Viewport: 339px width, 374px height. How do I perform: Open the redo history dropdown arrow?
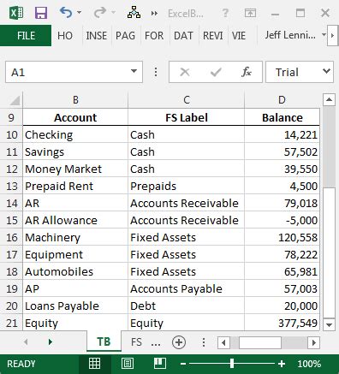113,13
